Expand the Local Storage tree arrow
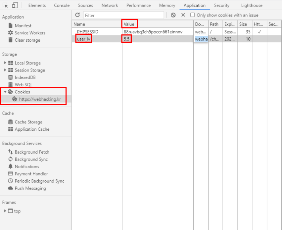Viewport: 282px width, 230px height. (x=5, y=63)
